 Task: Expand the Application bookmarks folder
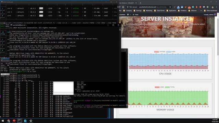click(x=171, y=11)
